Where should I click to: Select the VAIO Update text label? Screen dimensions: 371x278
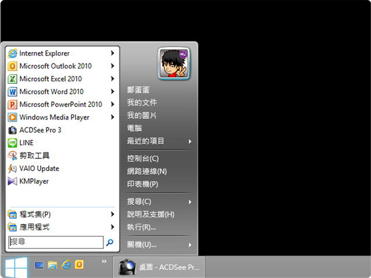coord(39,168)
